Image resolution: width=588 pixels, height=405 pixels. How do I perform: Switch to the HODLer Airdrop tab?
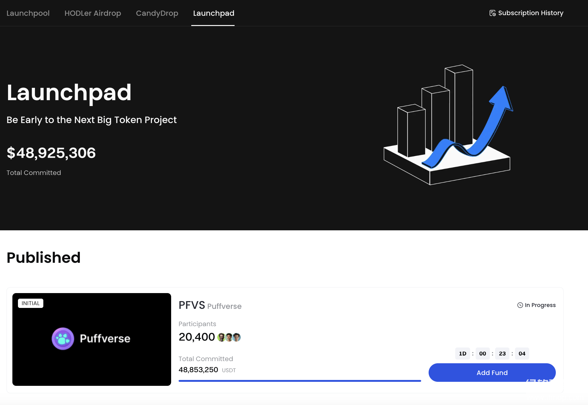93,13
